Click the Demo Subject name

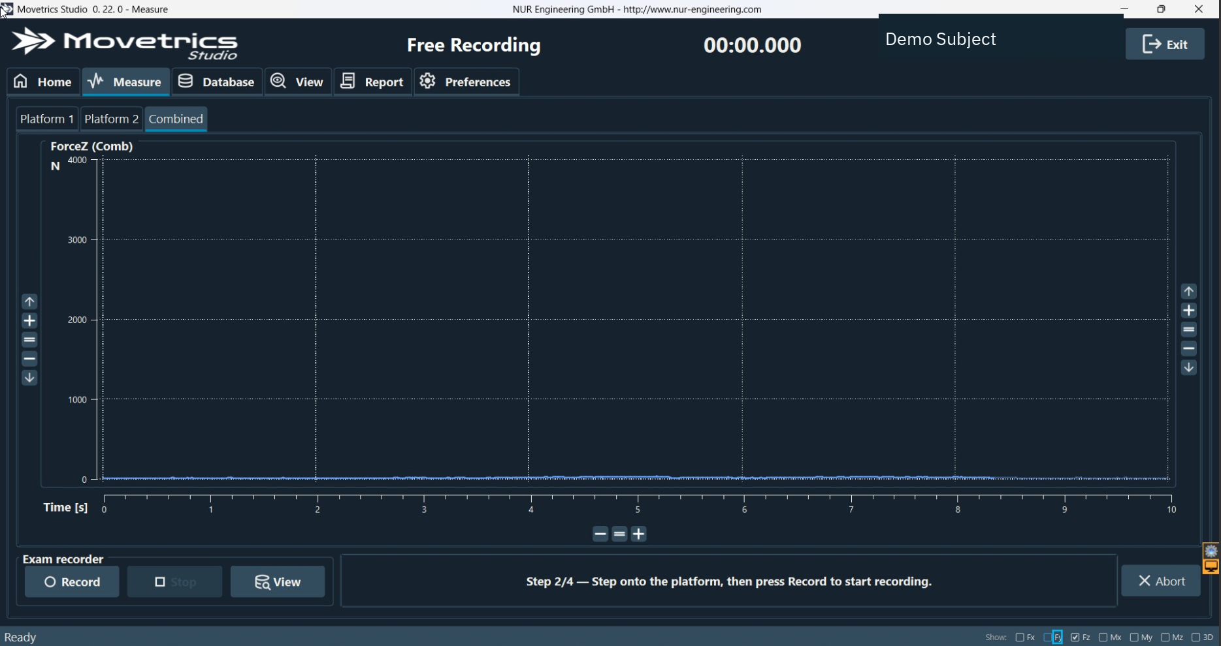pyautogui.click(x=940, y=39)
